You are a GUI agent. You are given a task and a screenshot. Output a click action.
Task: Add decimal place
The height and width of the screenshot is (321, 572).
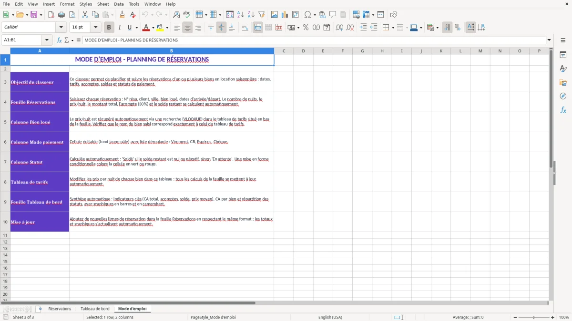(339, 28)
